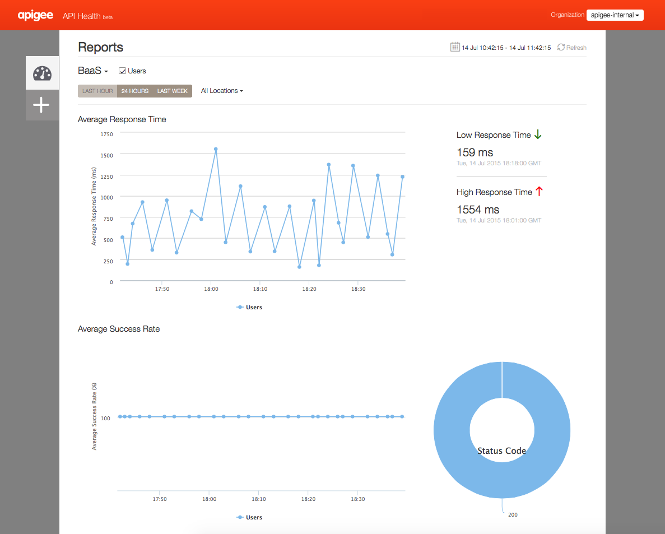Click the apigee logo
Image resolution: width=665 pixels, height=534 pixels.
pos(35,15)
